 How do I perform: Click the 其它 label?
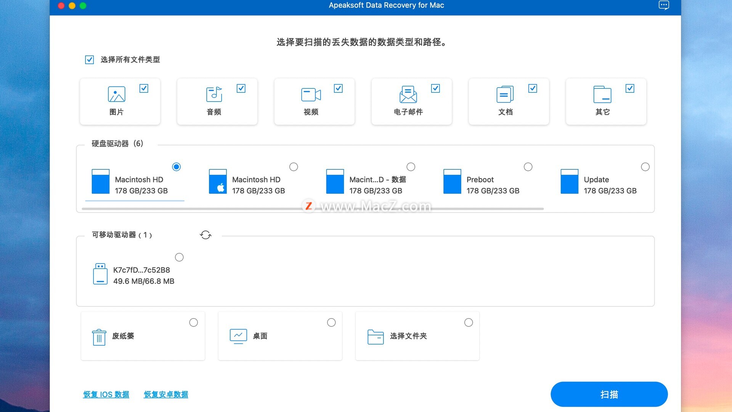click(603, 112)
